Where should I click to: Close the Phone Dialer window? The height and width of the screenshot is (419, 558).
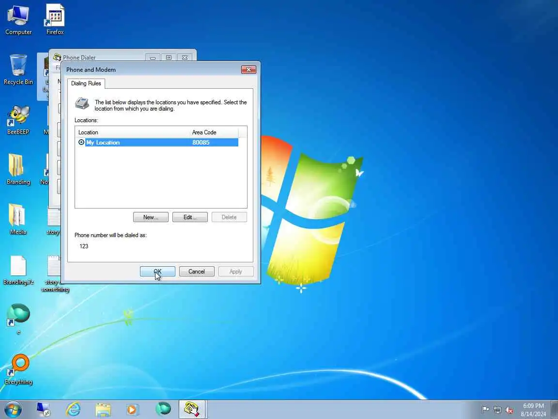pos(185,57)
